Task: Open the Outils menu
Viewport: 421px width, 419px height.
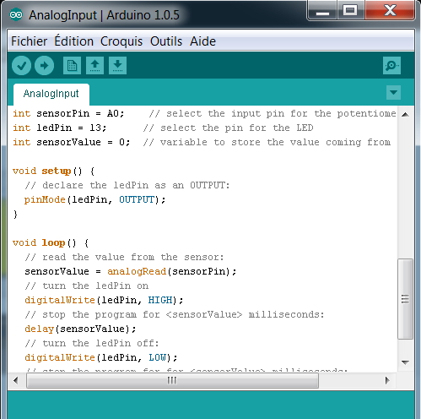Action: pyautogui.click(x=166, y=41)
